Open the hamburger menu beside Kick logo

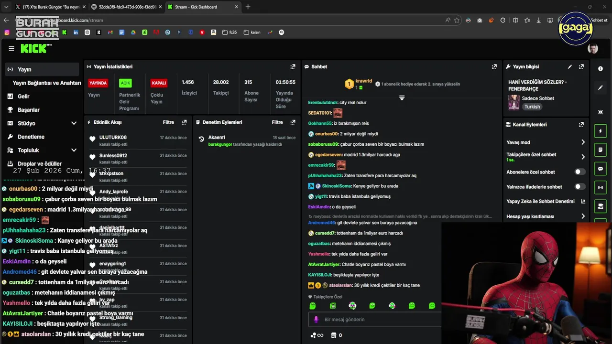tap(11, 48)
